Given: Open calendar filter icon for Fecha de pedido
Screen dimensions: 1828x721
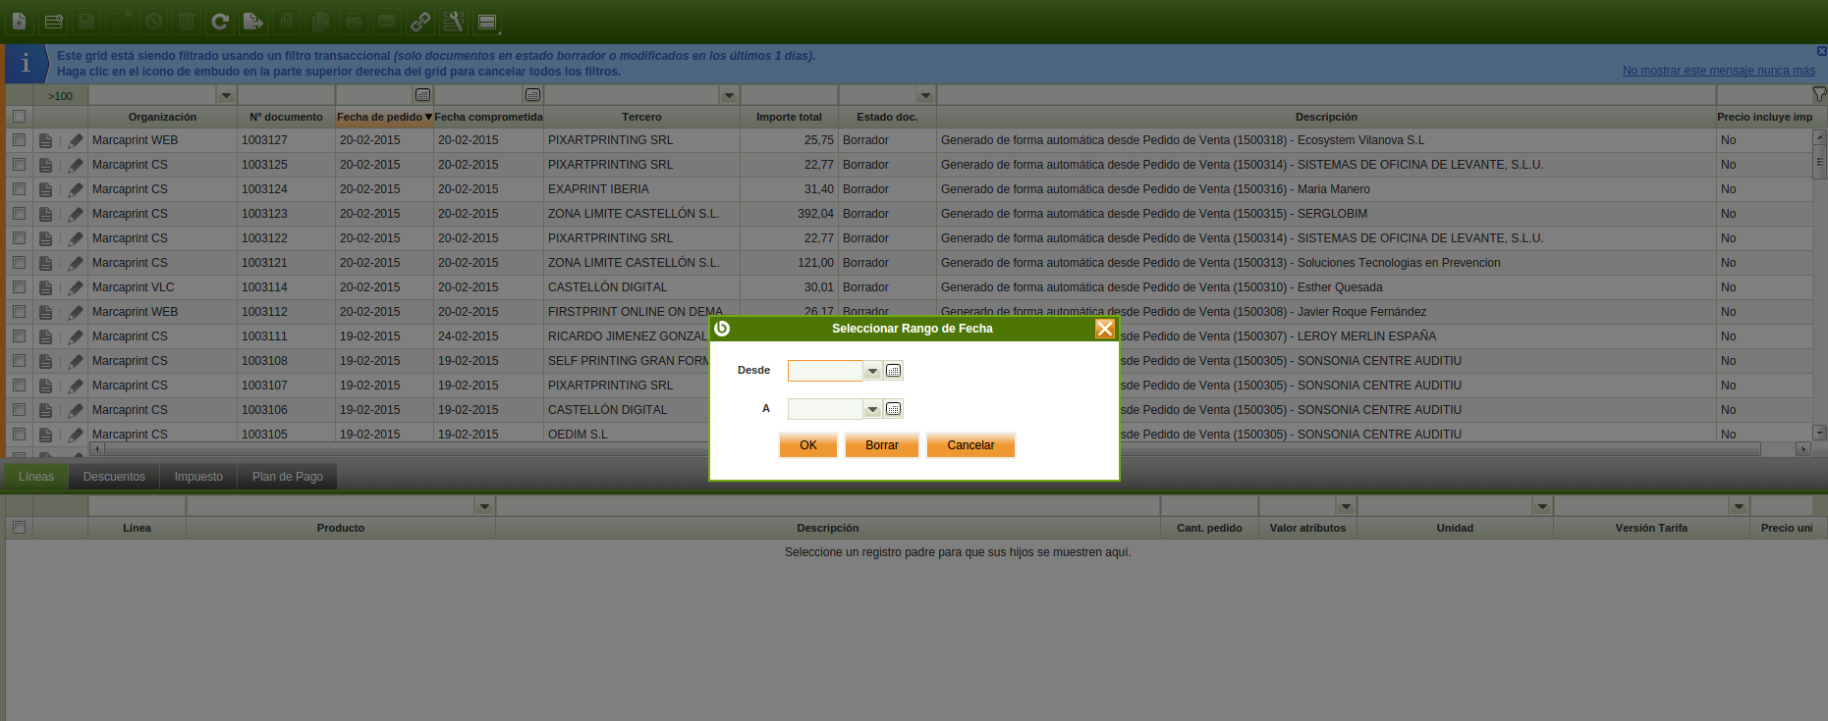Looking at the screenshot, I should click(422, 95).
